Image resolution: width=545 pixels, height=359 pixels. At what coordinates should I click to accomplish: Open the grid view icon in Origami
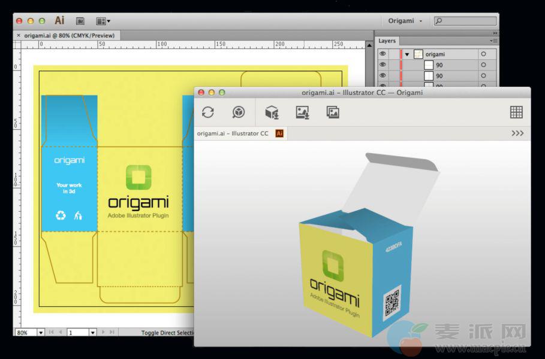tap(516, 112)
